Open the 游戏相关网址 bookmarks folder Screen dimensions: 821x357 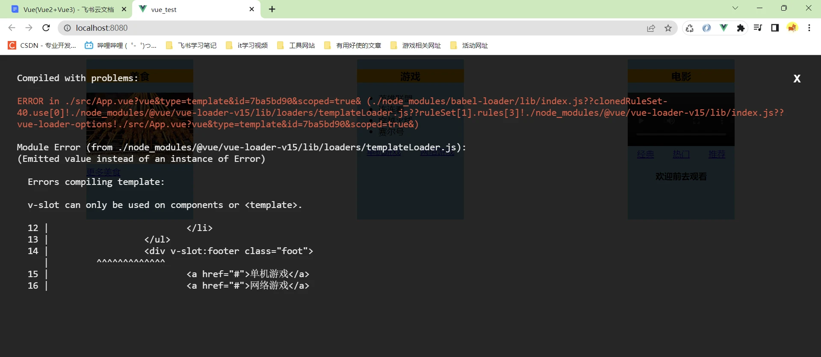click(416, 45)
